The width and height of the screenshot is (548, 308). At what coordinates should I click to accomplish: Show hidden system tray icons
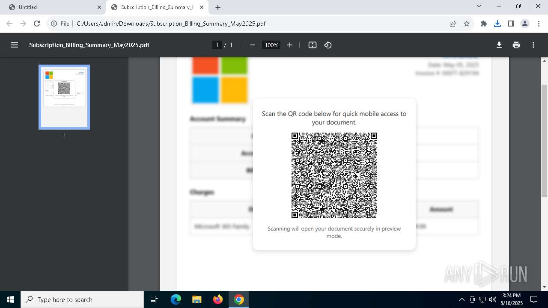click(462, 299)
